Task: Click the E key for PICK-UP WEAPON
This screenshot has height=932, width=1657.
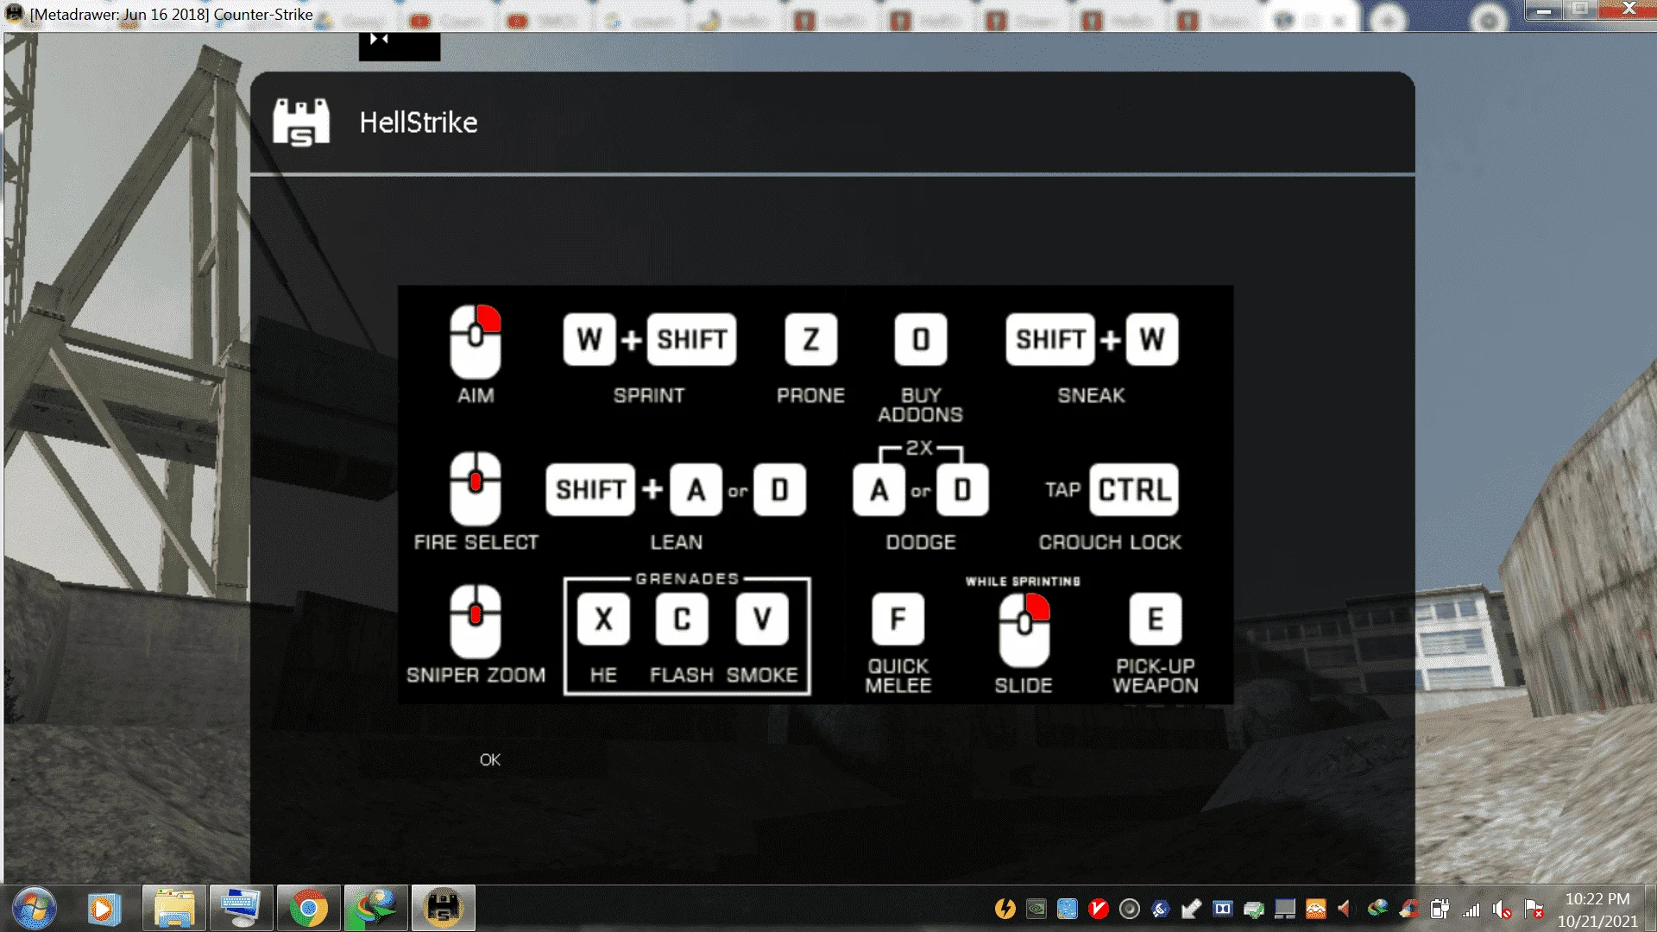Action: coord(1156,619)
